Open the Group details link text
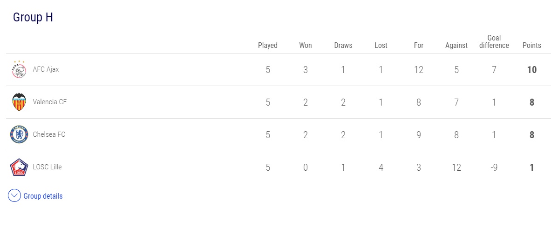 pyautogui.click(x=43, y=196)
